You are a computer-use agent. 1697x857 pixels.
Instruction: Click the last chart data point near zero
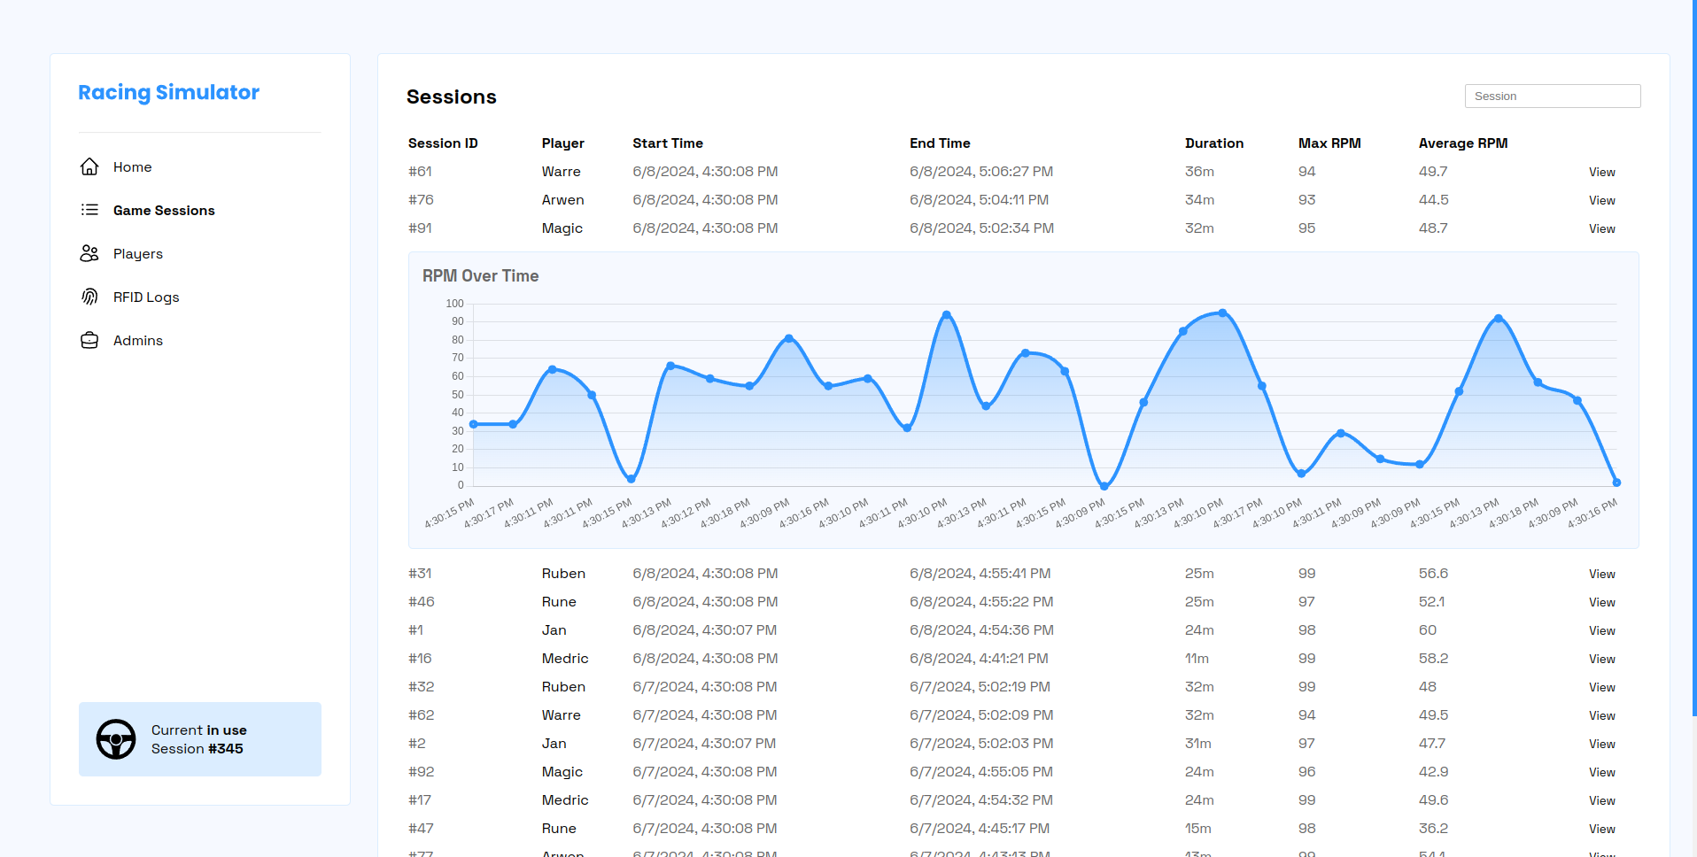(x=1616, y=483)
